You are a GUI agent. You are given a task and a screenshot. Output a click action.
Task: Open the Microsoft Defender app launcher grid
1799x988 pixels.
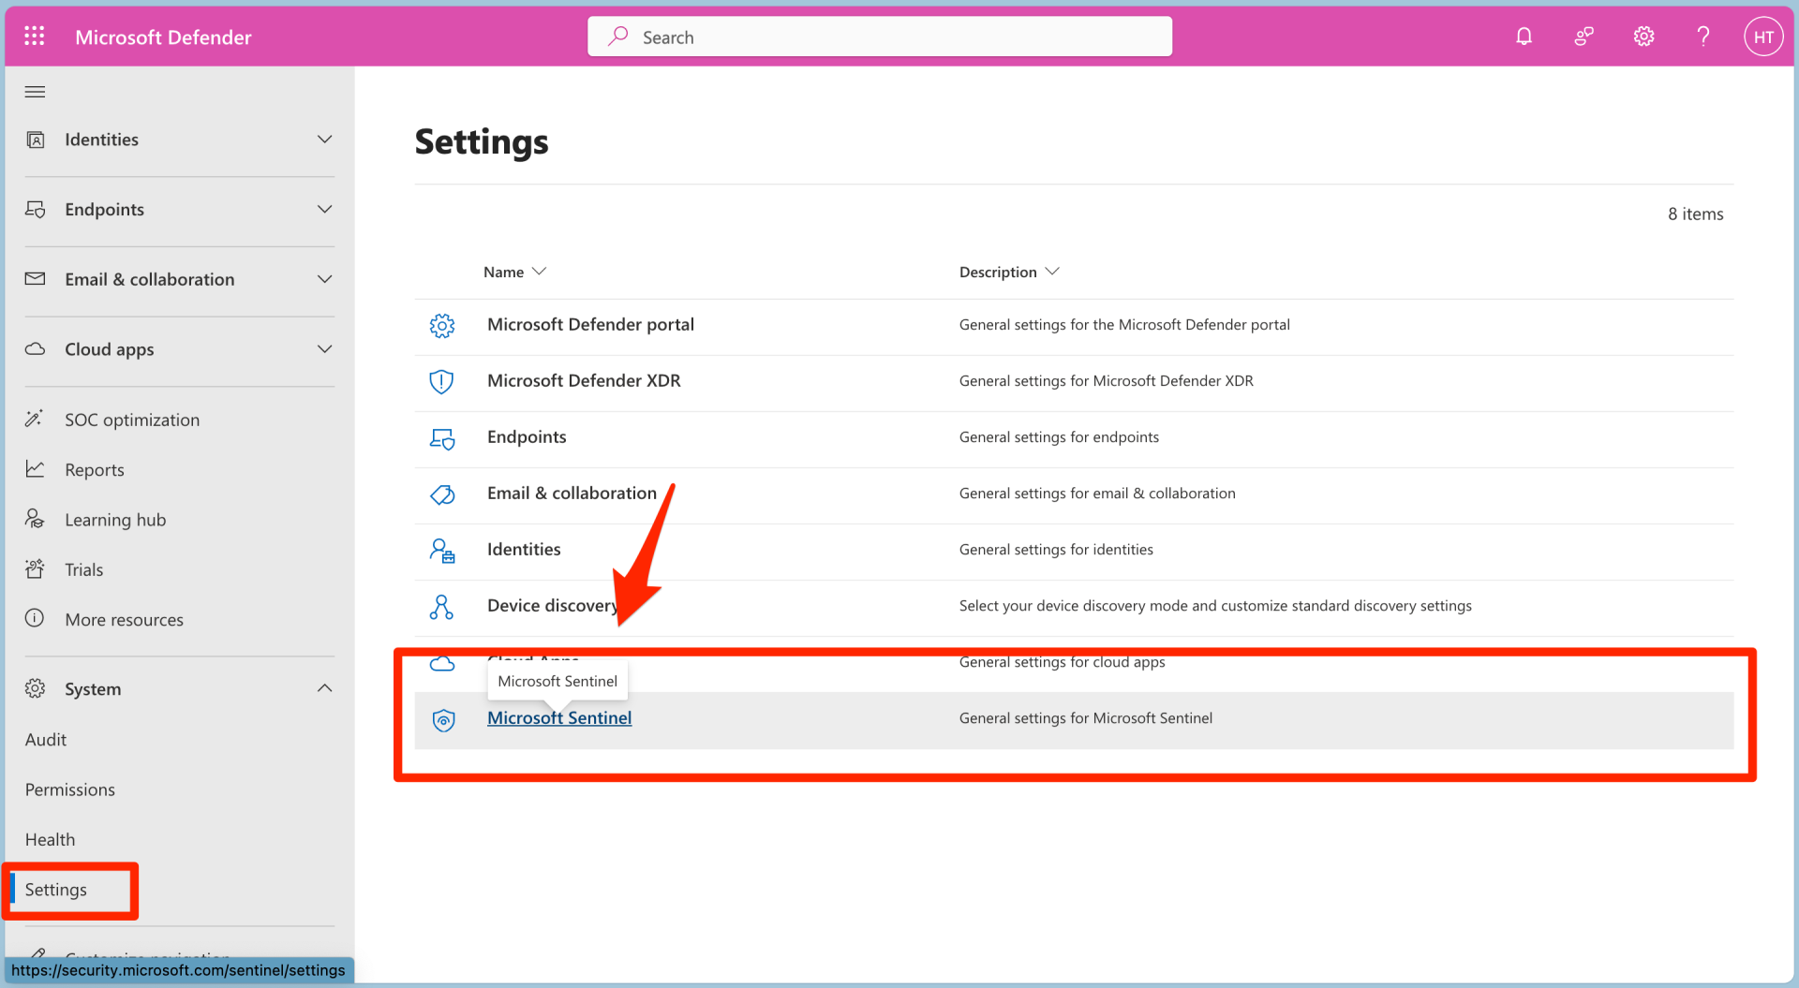35,36
